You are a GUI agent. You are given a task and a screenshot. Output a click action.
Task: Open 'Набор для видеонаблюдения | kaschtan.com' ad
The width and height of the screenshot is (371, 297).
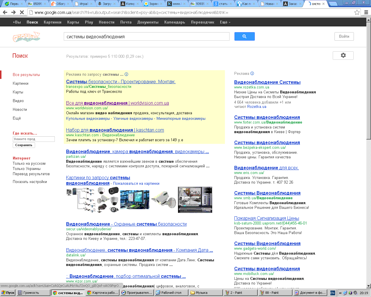pos(115,130)
